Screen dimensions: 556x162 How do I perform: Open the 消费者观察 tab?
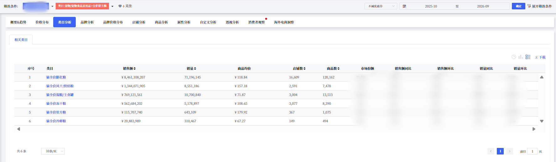pyautogui.click(x=256, y=22)
